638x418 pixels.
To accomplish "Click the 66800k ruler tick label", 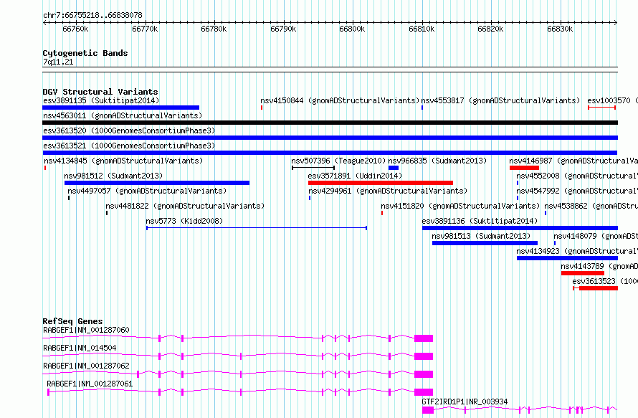I will coord(353,29).
